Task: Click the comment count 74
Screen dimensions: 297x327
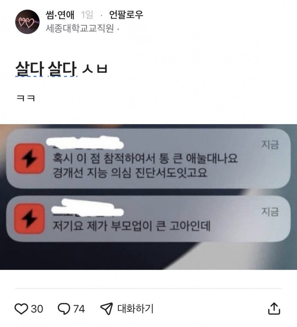Action: pyautogui.click(x=79, y=309)
